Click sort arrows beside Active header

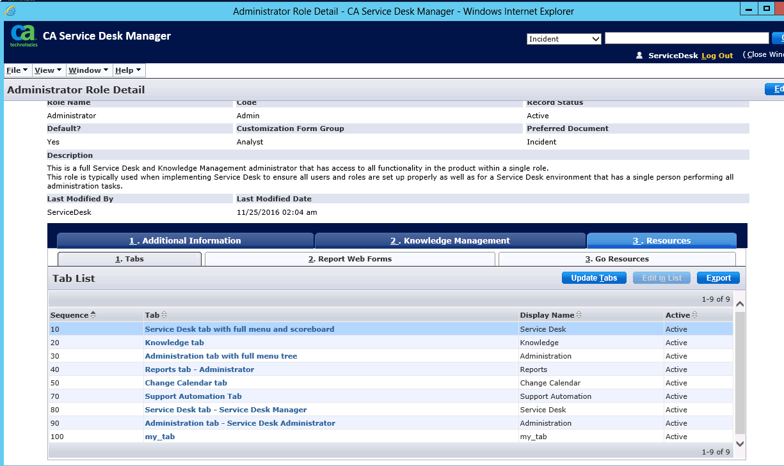tap(695, 315)
